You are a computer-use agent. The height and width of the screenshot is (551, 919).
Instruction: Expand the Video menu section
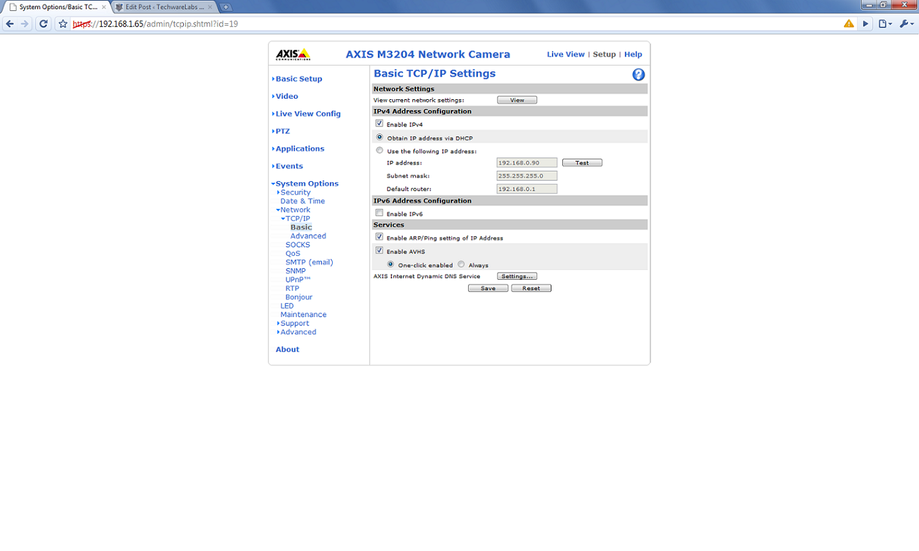tap(286, 96)
